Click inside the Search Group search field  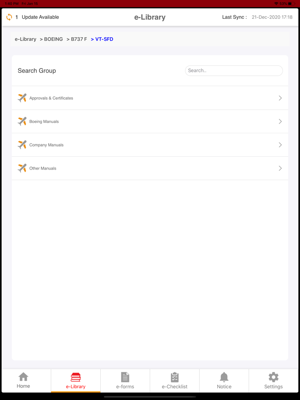pos(234,70)
